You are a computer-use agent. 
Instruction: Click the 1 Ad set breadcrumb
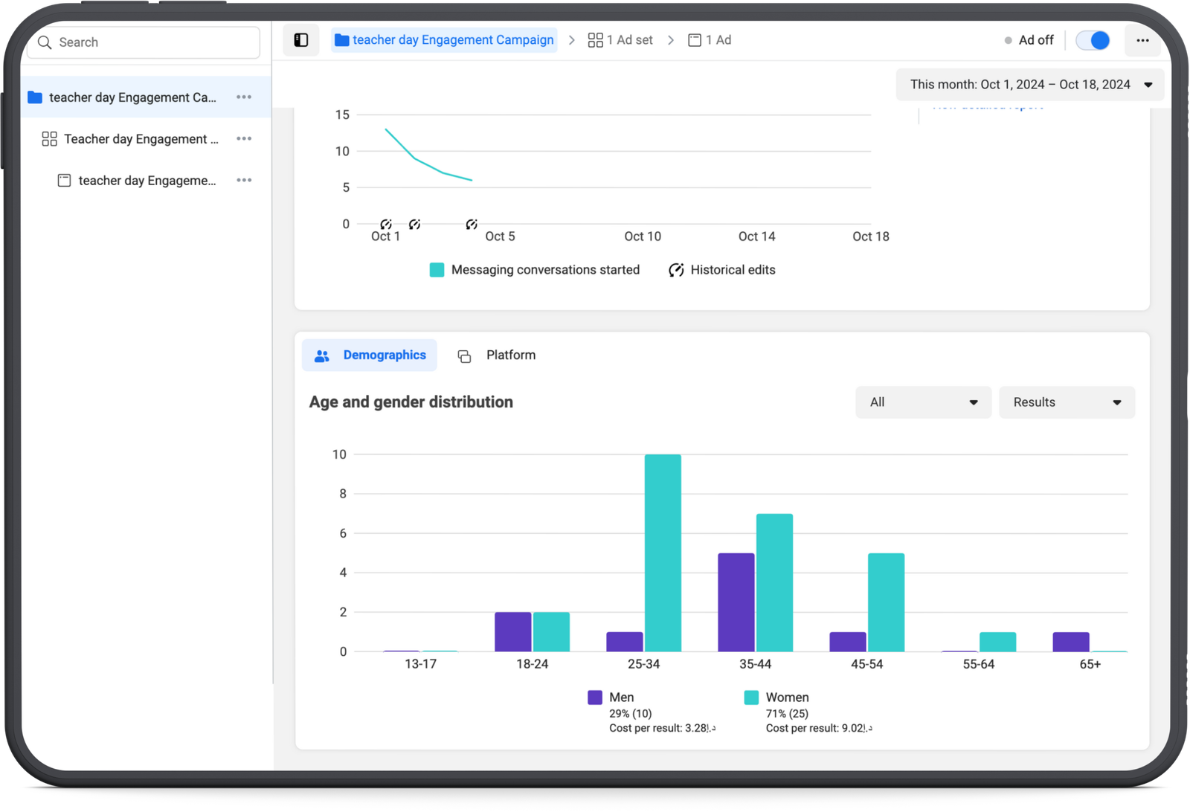pyautogui.click(x=620, y=40)
